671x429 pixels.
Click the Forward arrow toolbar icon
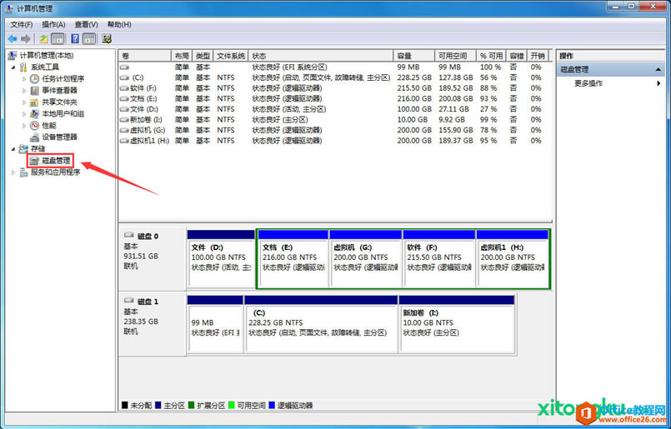coord(26,39)
